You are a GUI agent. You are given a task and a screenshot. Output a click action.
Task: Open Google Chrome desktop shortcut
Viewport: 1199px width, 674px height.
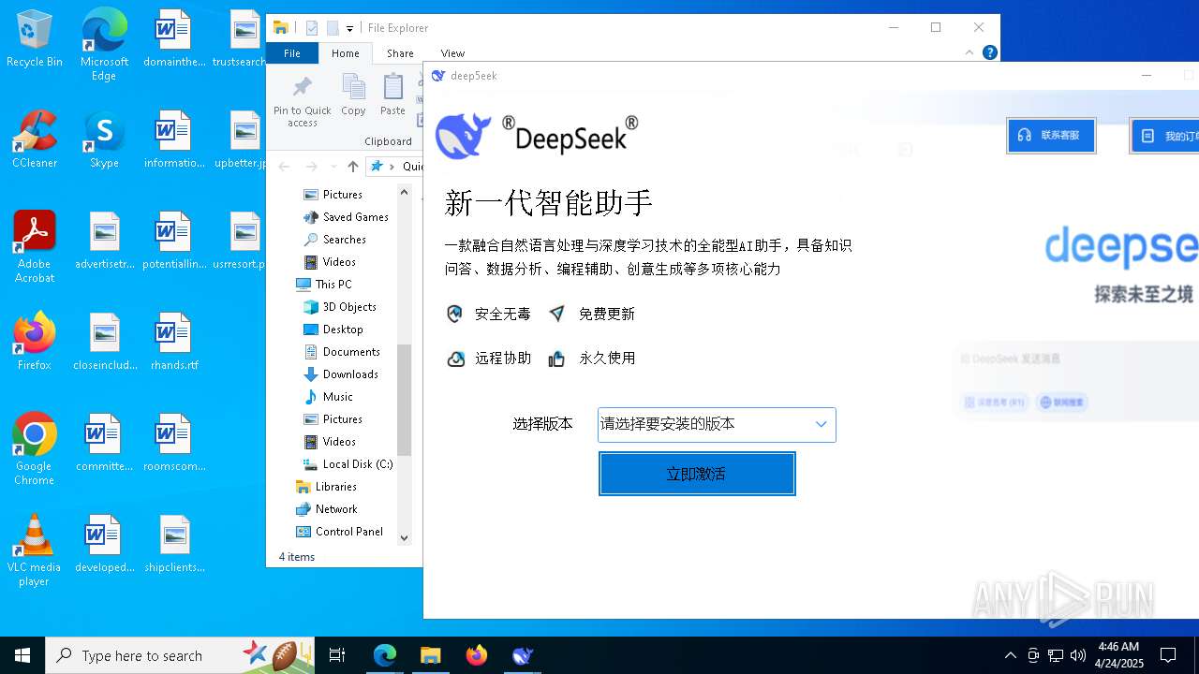[35, 449]
